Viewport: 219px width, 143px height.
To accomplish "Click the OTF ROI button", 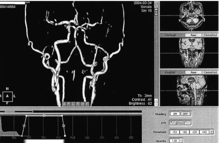I will click(180, 123).
